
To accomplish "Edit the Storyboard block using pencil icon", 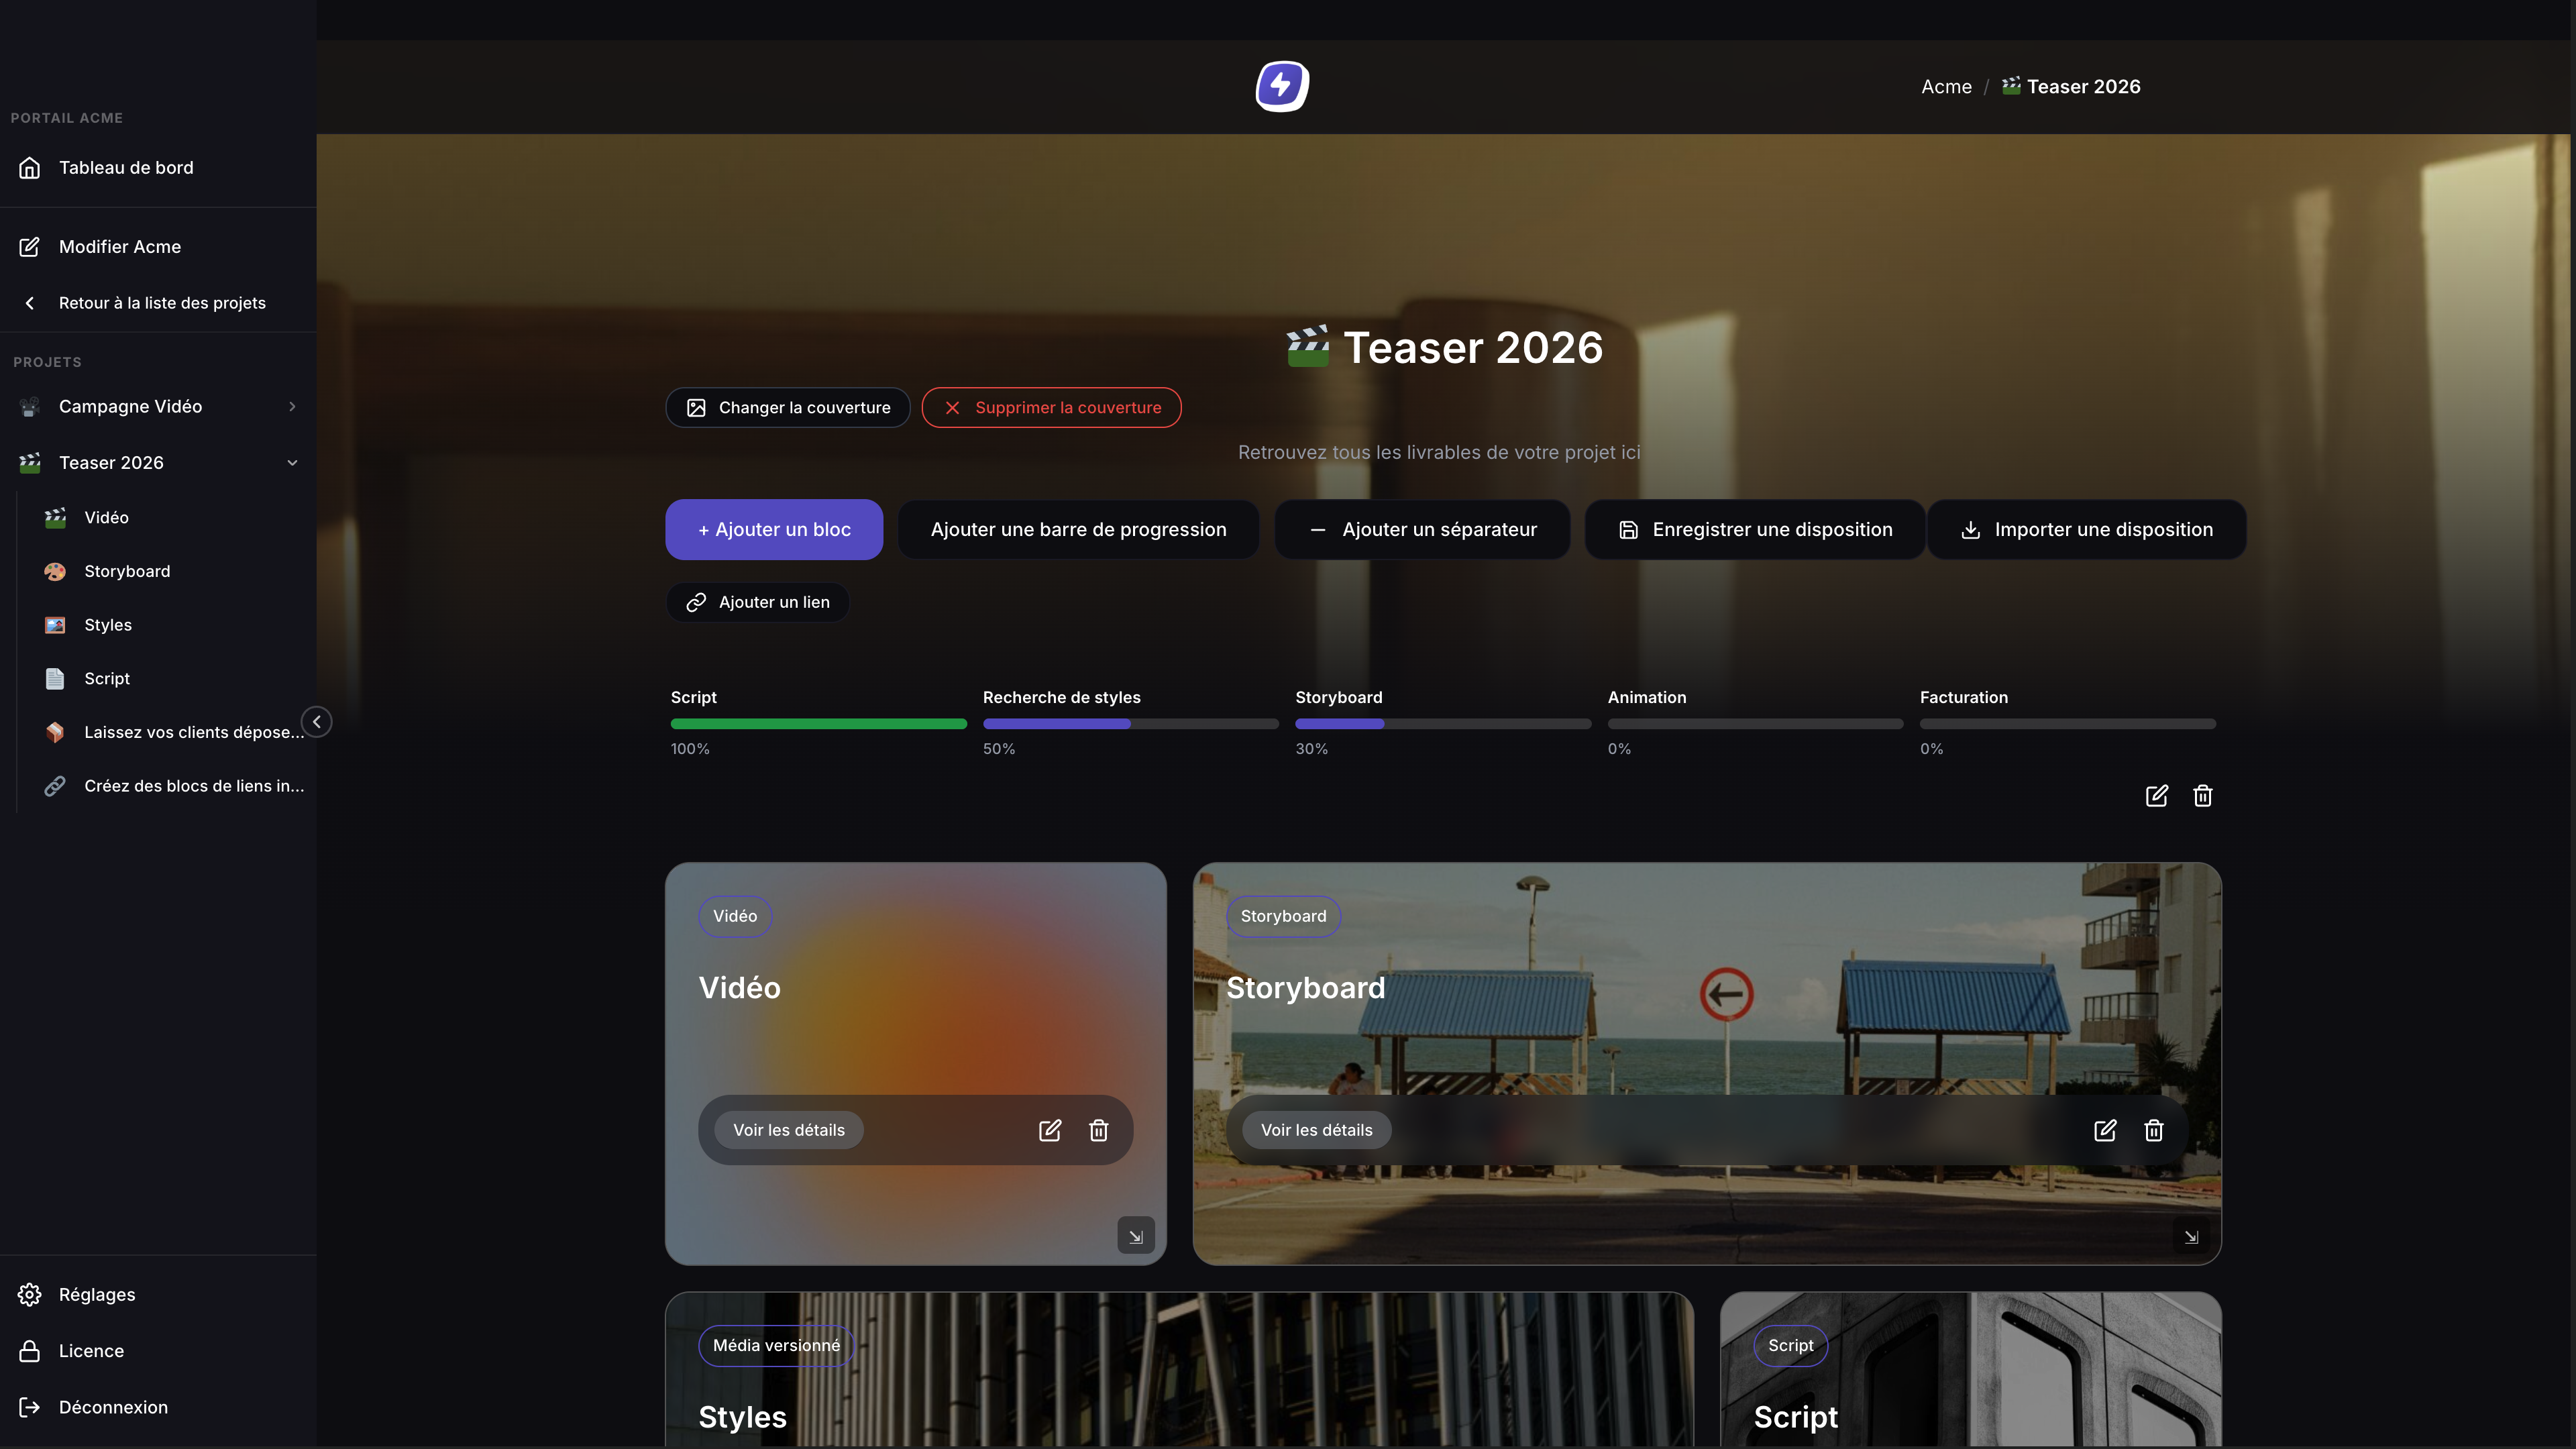I will (2105, 1130).
